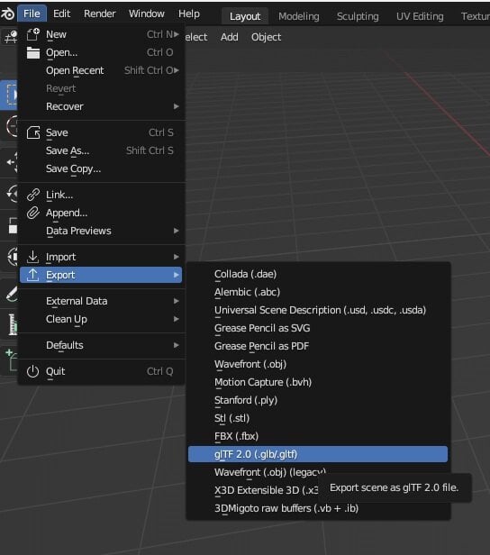Export Grease Pencil as SVG
This screenshot has width=490, height=555.
318,328
